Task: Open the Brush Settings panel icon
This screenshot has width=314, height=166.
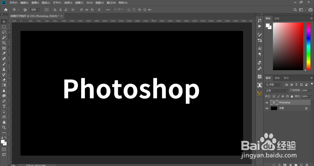Action: tap(260, 34)
